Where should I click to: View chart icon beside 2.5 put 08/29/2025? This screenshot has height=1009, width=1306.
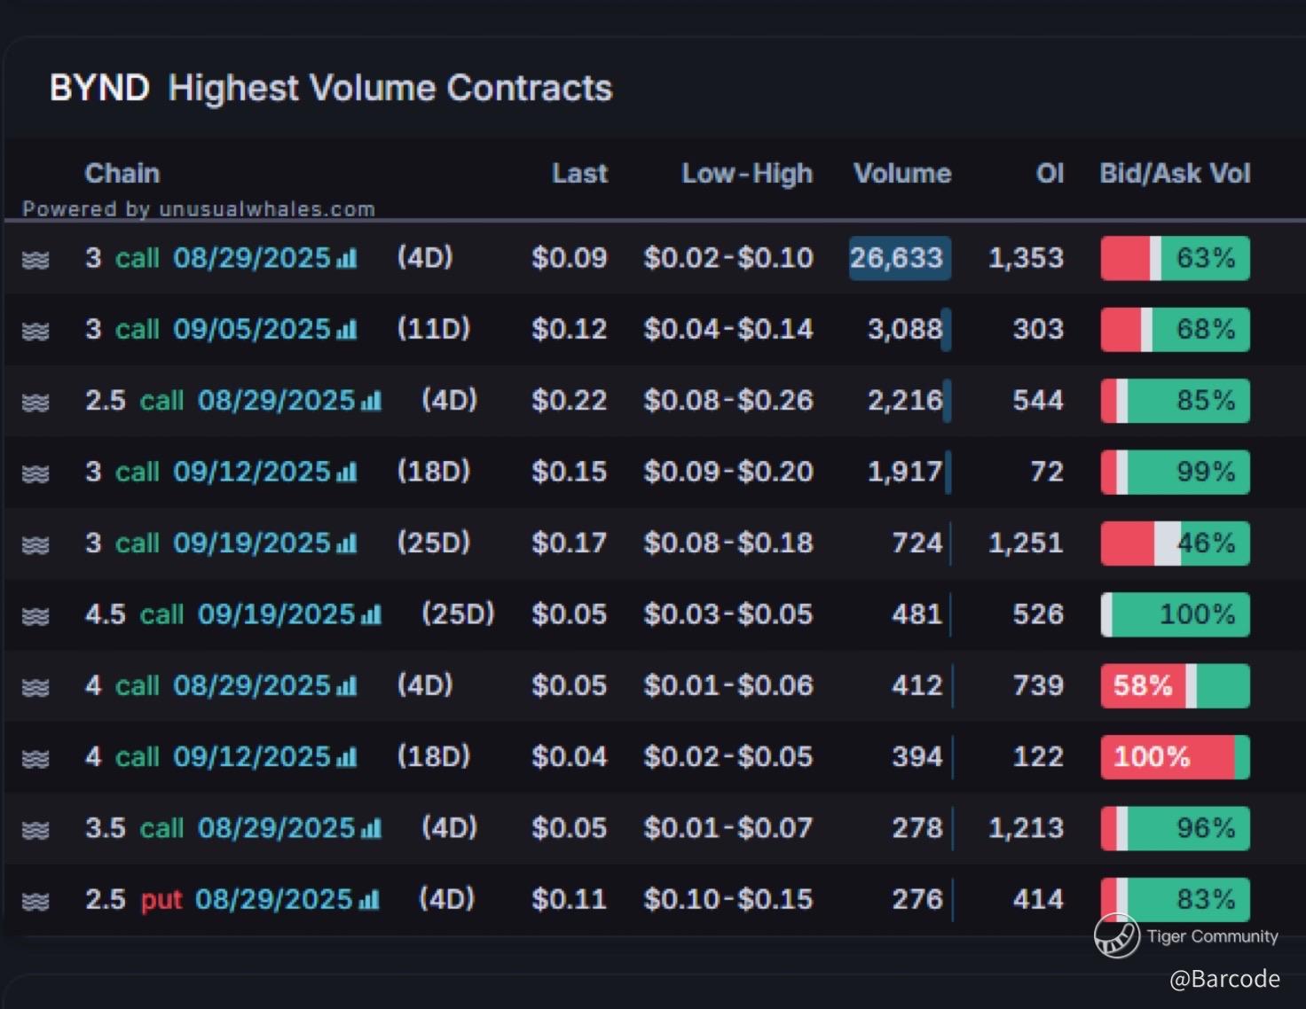(369, 900)
